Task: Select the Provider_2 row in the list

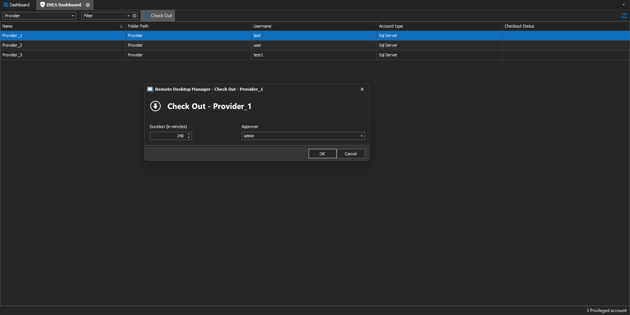Action: tap(63, 45)
